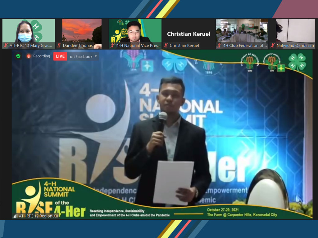318x238 pixels.
Task: Click the "4-H National Vice Pres..." name label
Action: 138,46
